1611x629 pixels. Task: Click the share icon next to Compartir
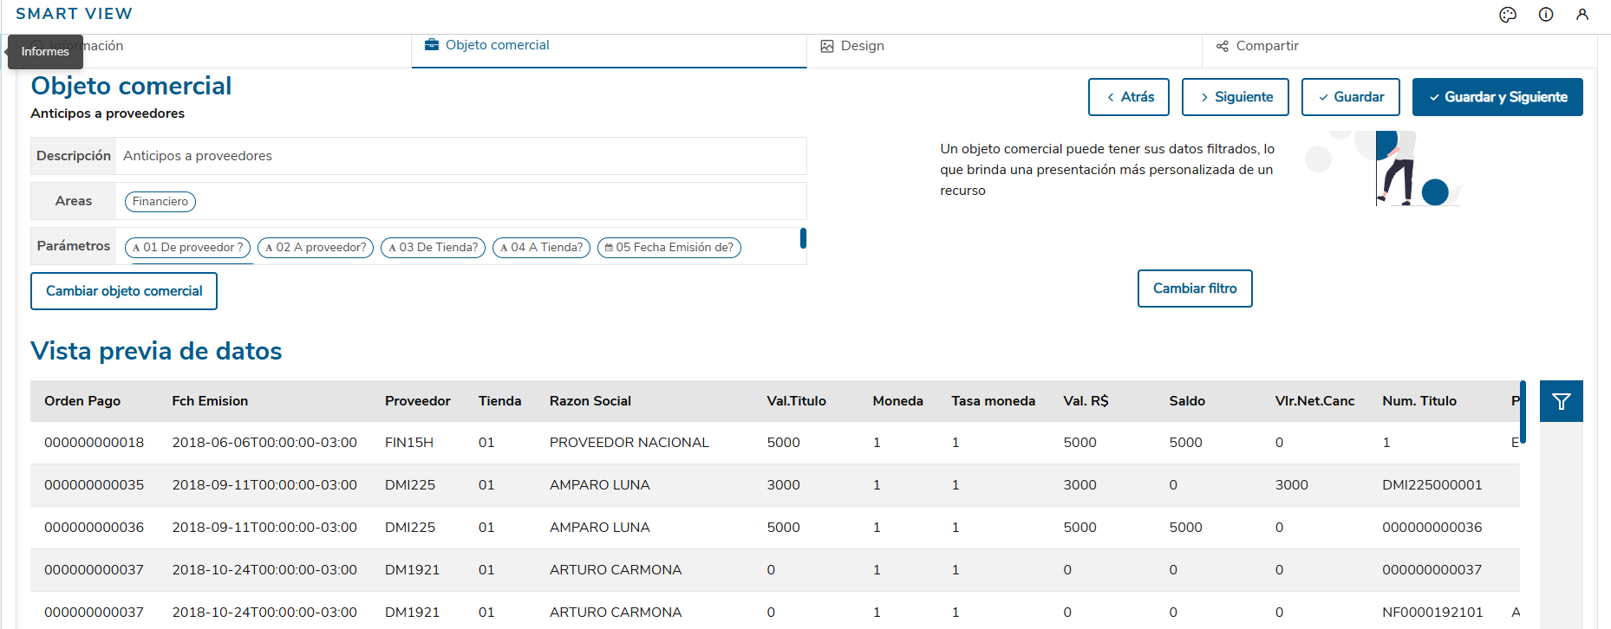pos(1223,46)
